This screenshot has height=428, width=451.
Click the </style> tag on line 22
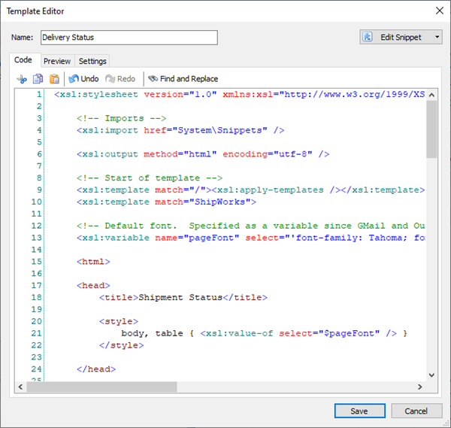coord(121,345)
